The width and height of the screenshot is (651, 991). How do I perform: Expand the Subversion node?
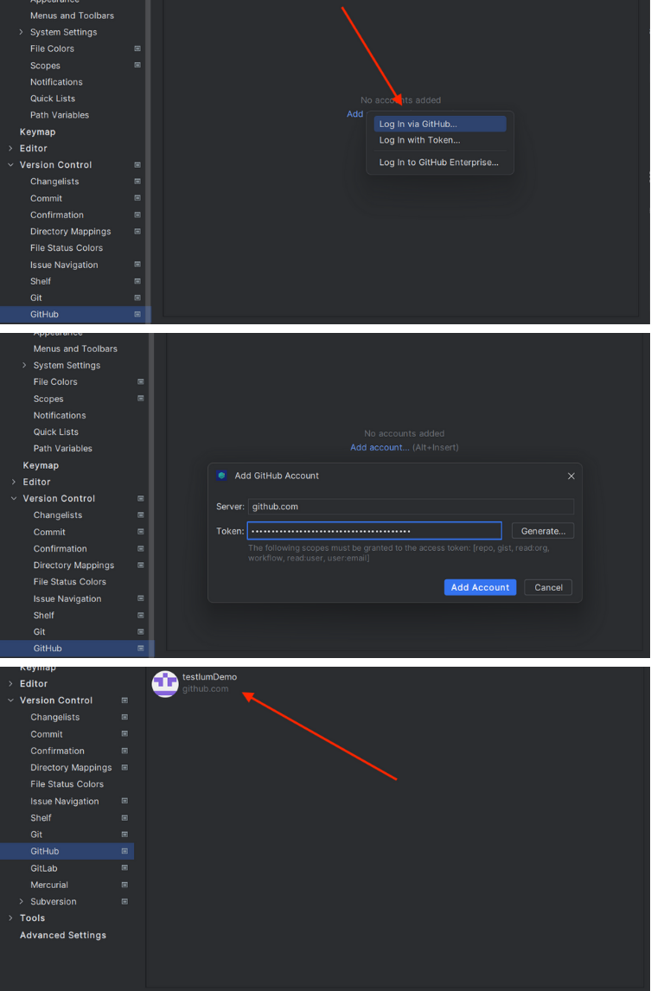[x=21, y=901]
